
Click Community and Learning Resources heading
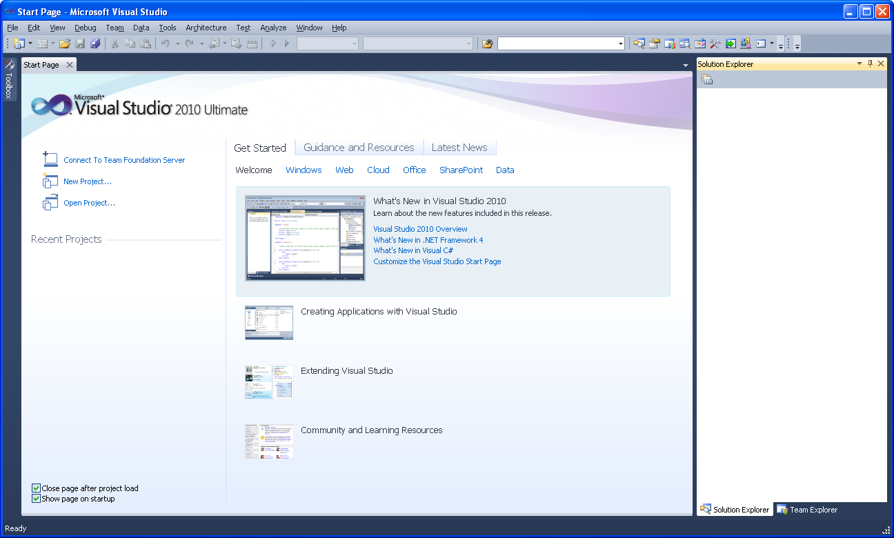click(x=372, y=430)
